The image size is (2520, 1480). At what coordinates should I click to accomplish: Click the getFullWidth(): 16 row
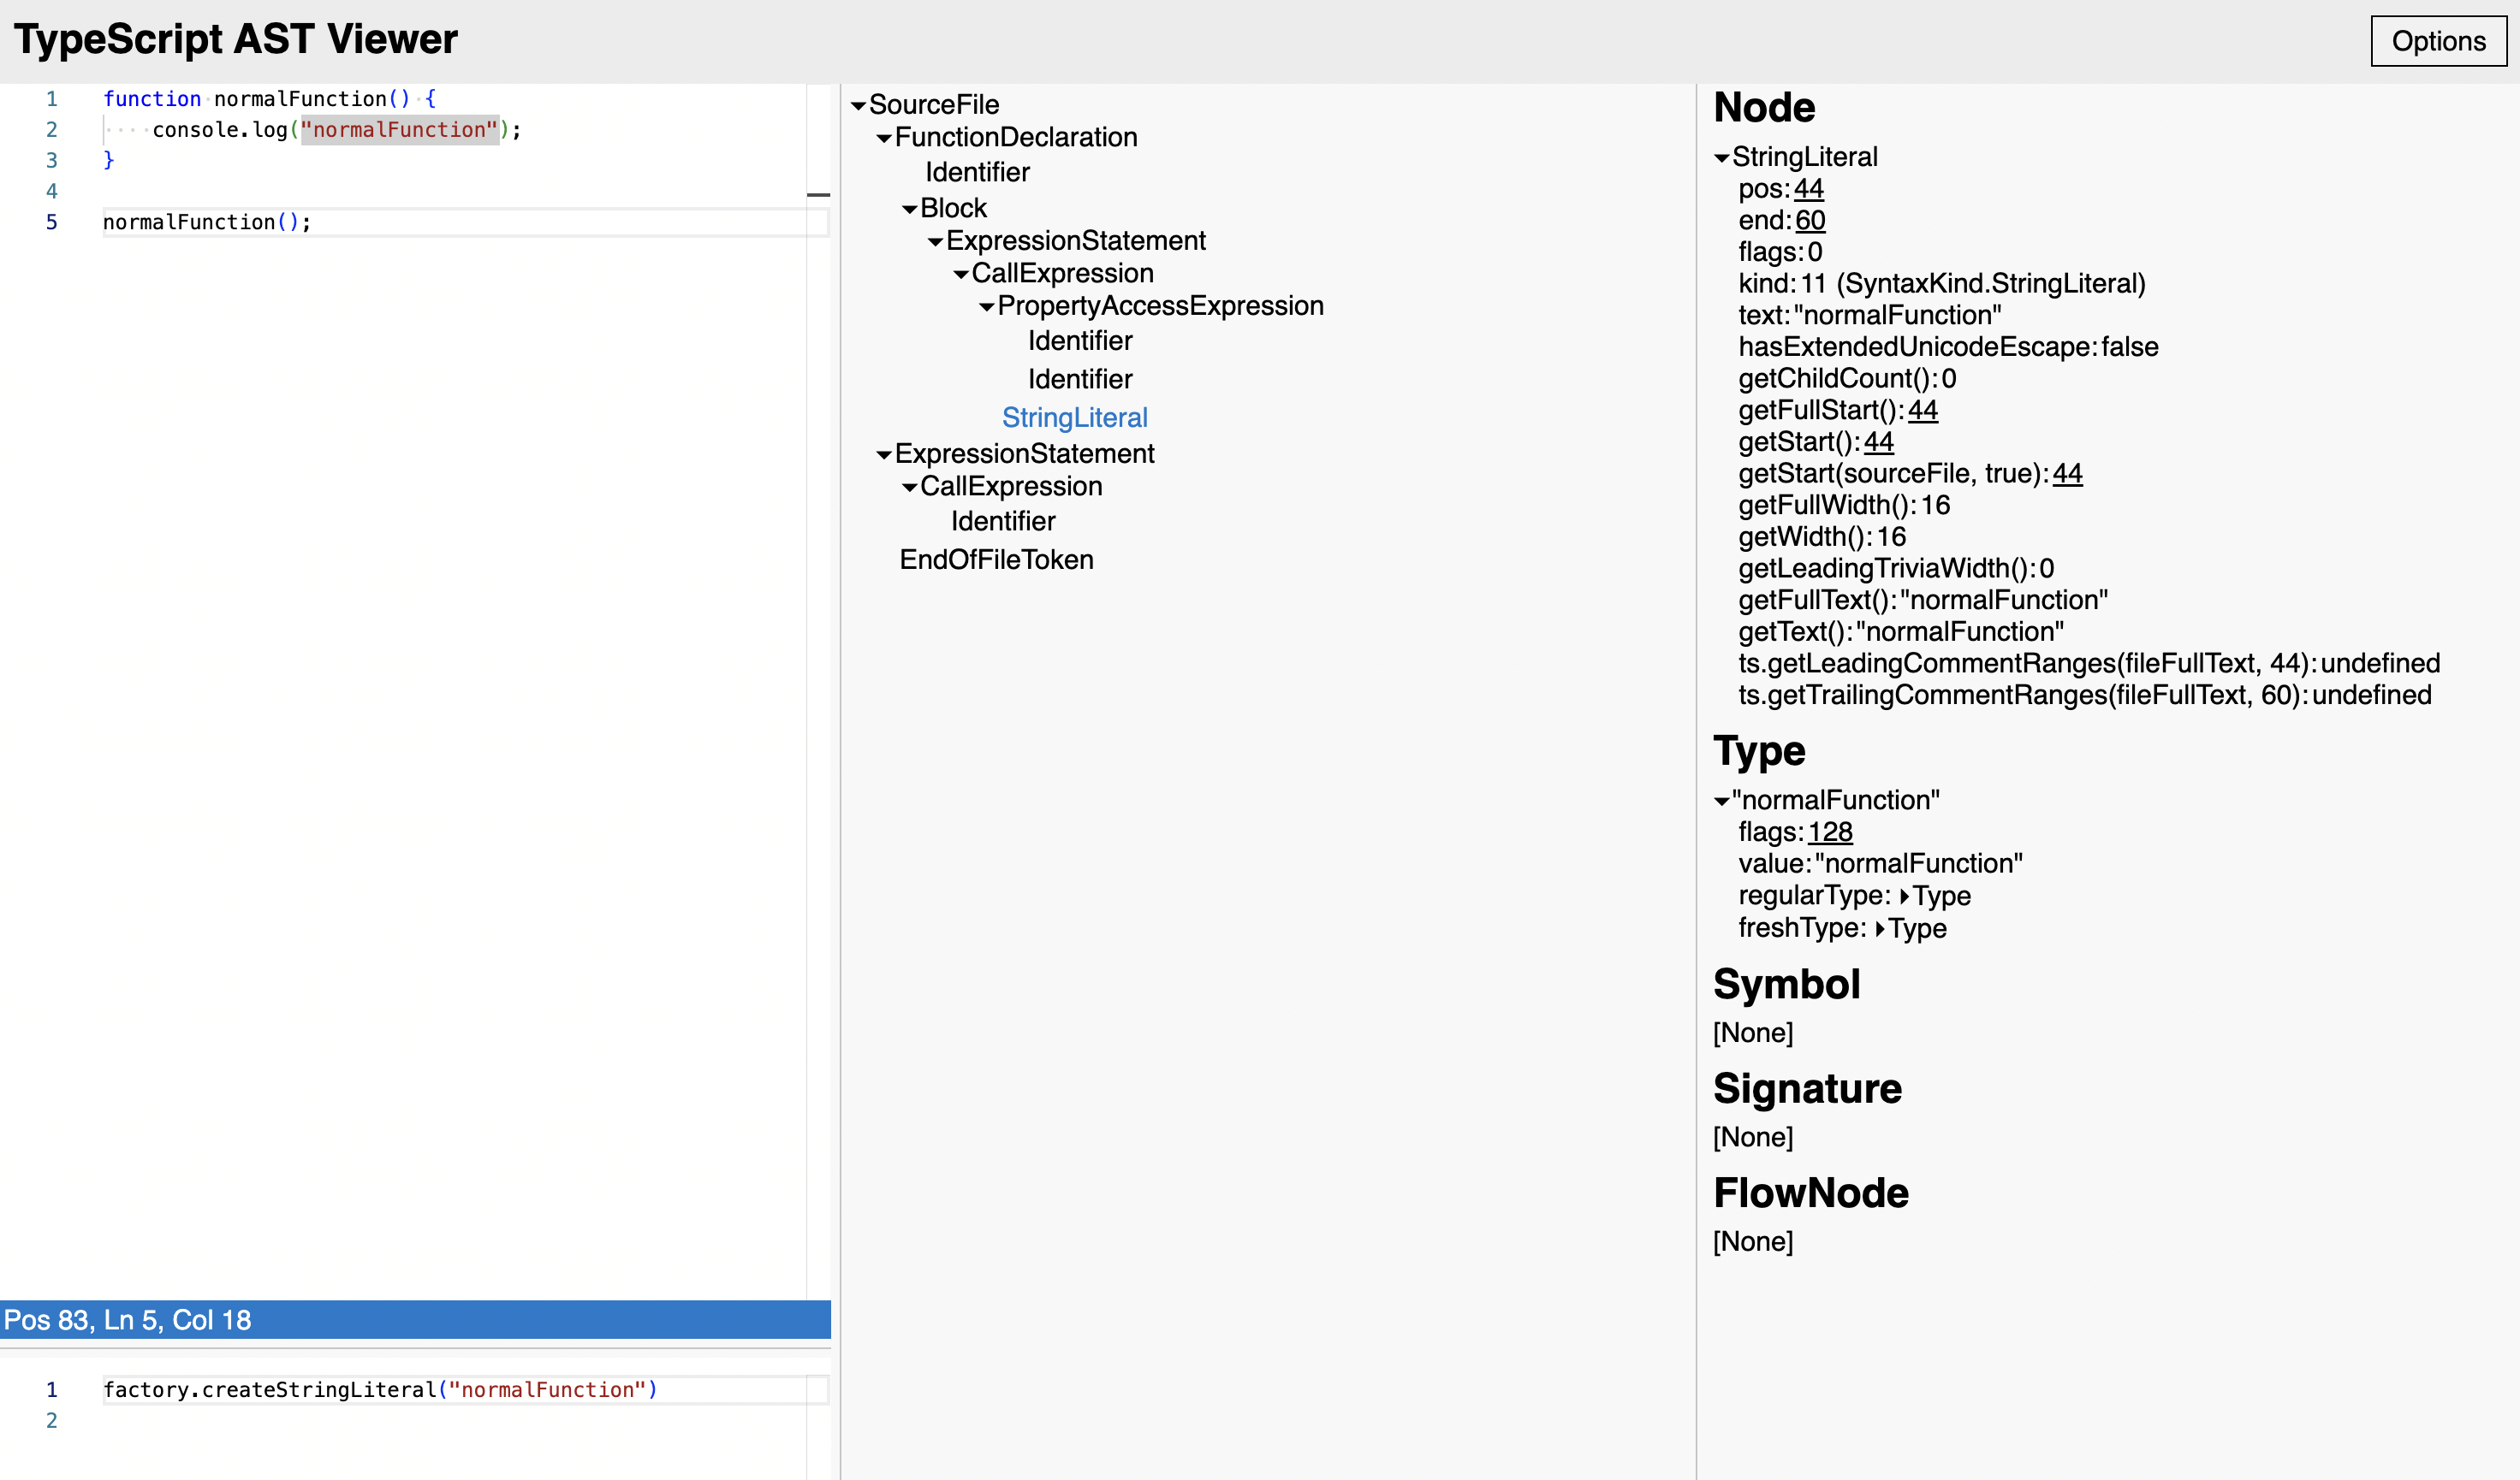(1844, 506)
